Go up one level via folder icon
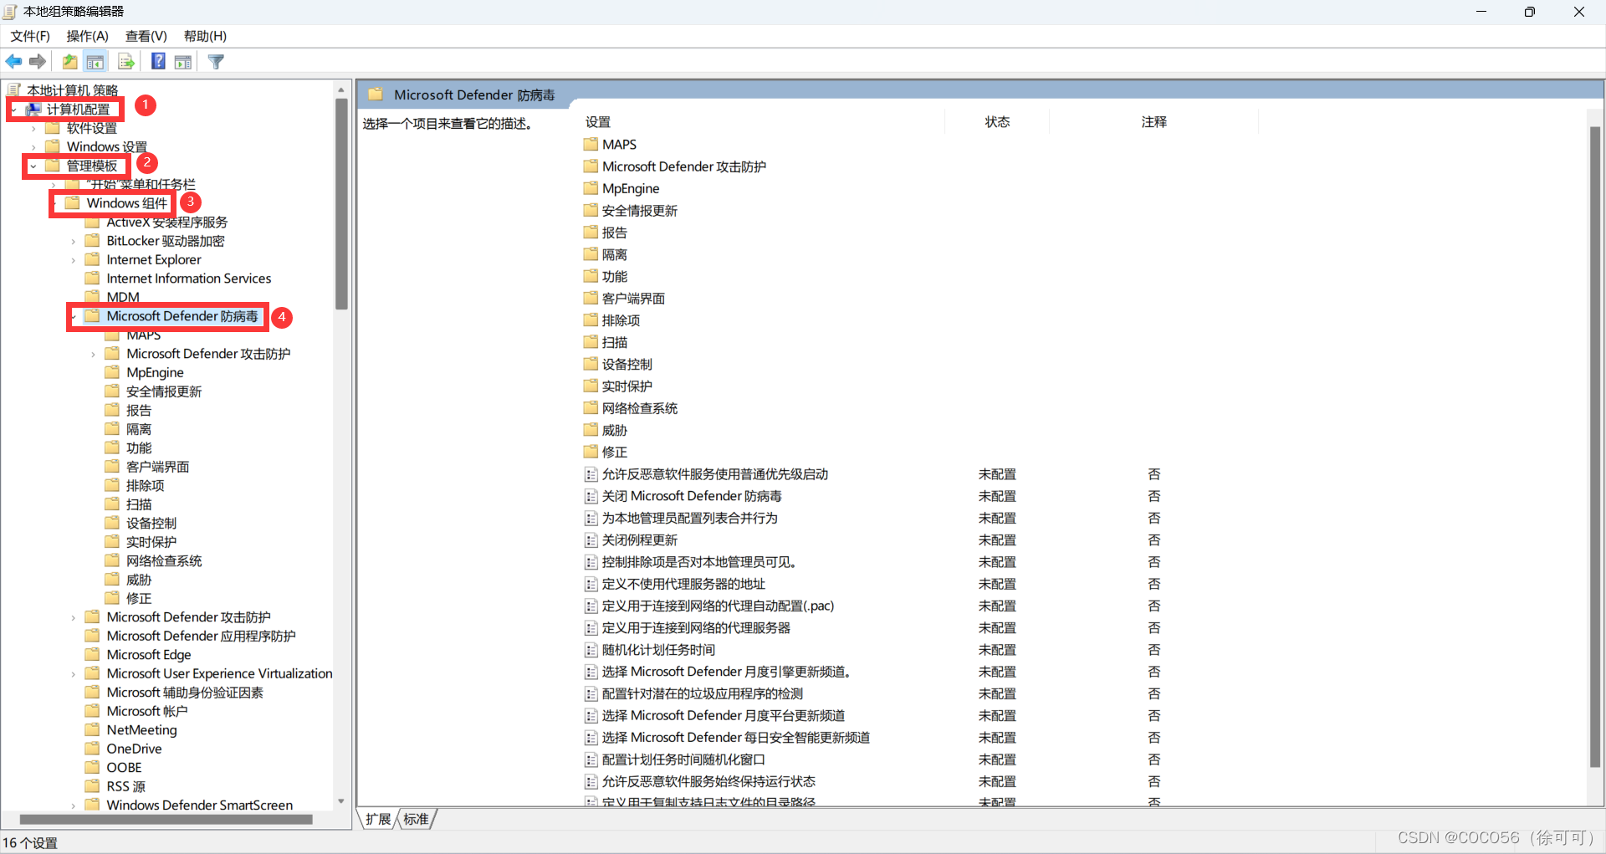This screenshot has height=854, width=1606. point(70,61)
